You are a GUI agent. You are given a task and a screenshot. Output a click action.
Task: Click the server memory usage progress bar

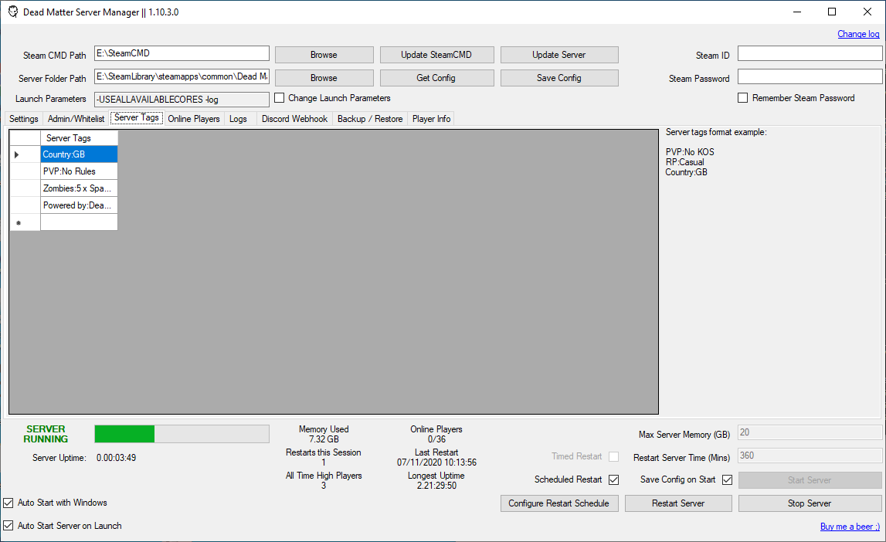182,433
